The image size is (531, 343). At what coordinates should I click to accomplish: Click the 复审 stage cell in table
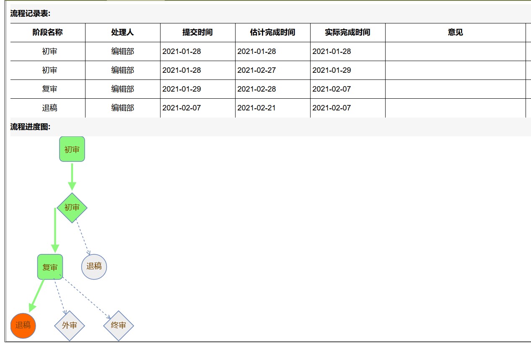click(x=49, y=89)
